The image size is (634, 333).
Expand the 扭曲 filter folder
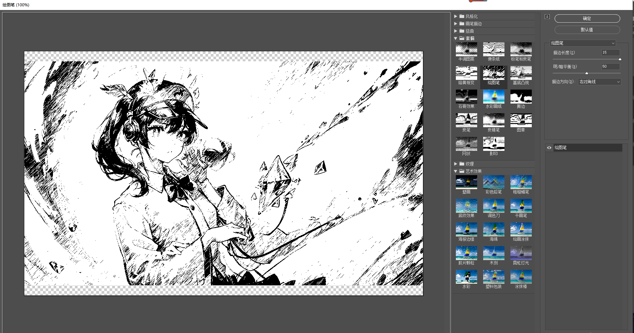point(456,31)
